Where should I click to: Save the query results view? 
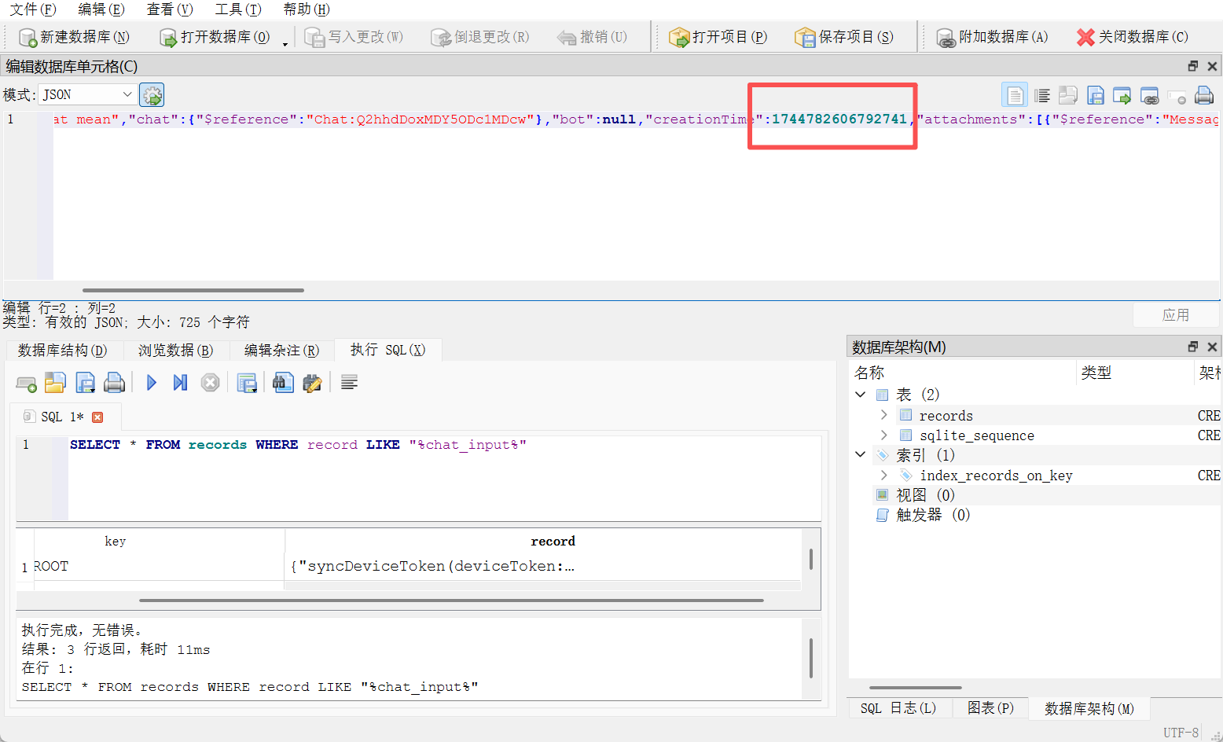247,383
